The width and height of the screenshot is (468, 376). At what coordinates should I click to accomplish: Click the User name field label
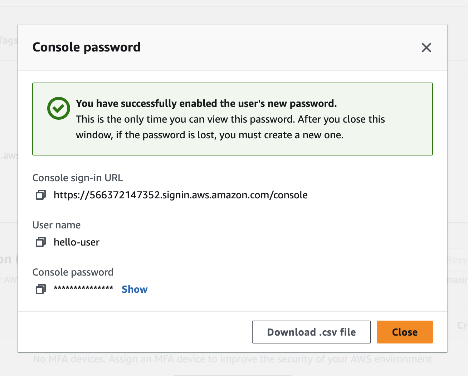[x=57, y=225]
